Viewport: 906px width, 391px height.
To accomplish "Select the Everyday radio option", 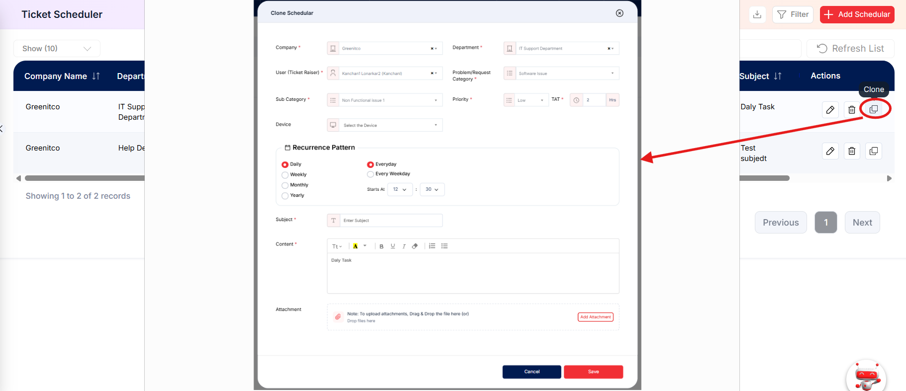I will 370,164.
